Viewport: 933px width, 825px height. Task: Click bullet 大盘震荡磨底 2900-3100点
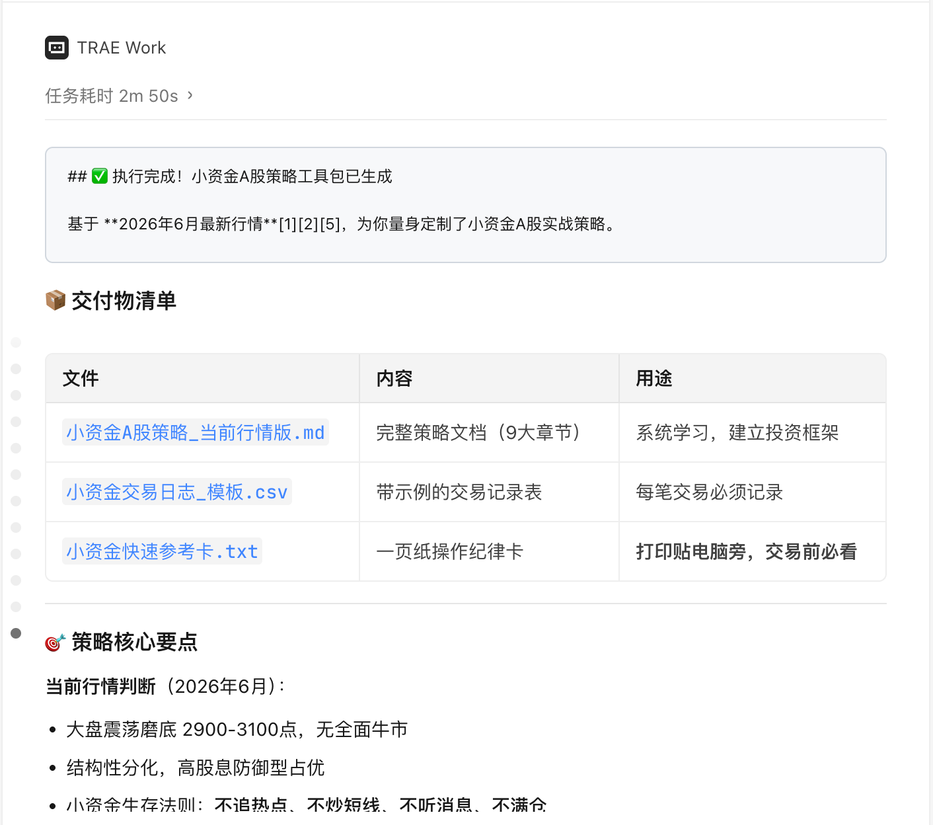237,729
